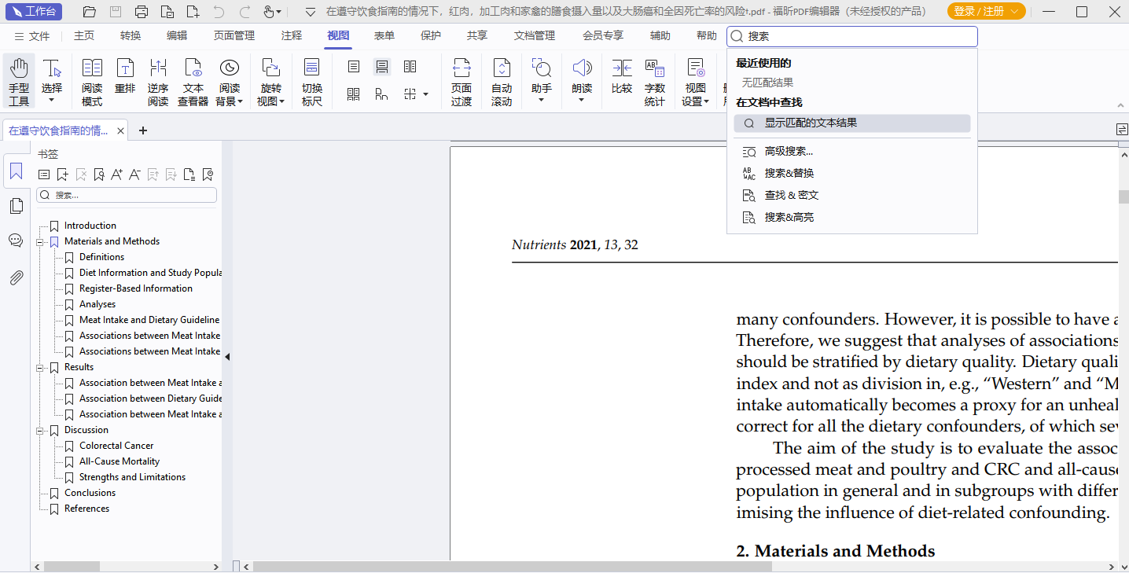Collapse the navigation panel with arrow handle
The image size is (1129, 573).
(227, 357)
